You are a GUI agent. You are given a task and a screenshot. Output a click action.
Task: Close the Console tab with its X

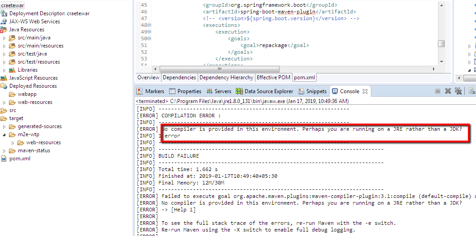pyautogui.click(x=365, y=91)
